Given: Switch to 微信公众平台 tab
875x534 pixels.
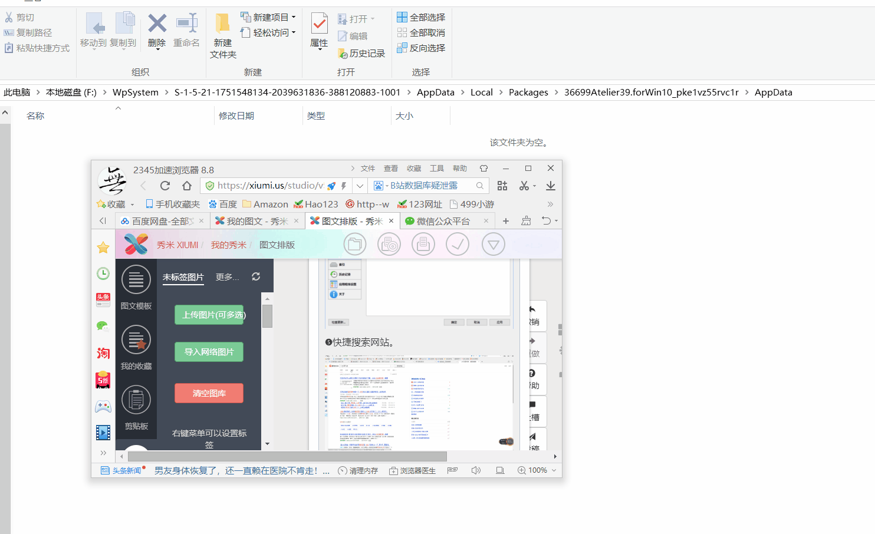Looking at the screenshot, I should [x=437, y=221].
